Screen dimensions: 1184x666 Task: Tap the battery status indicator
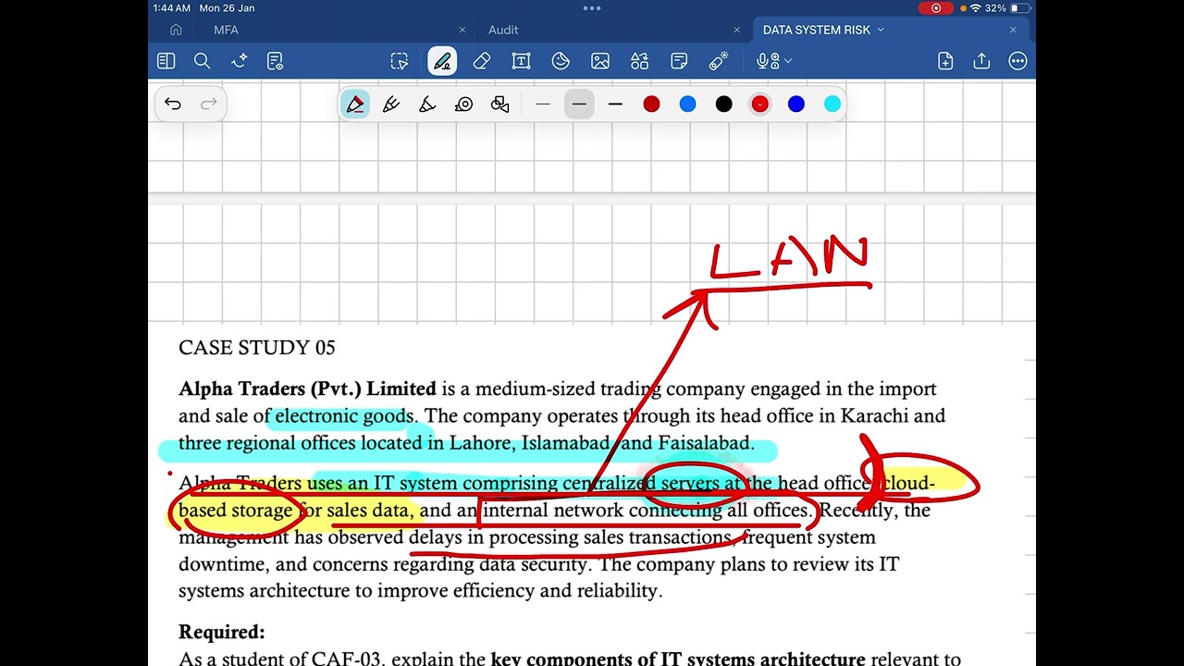1020,7
